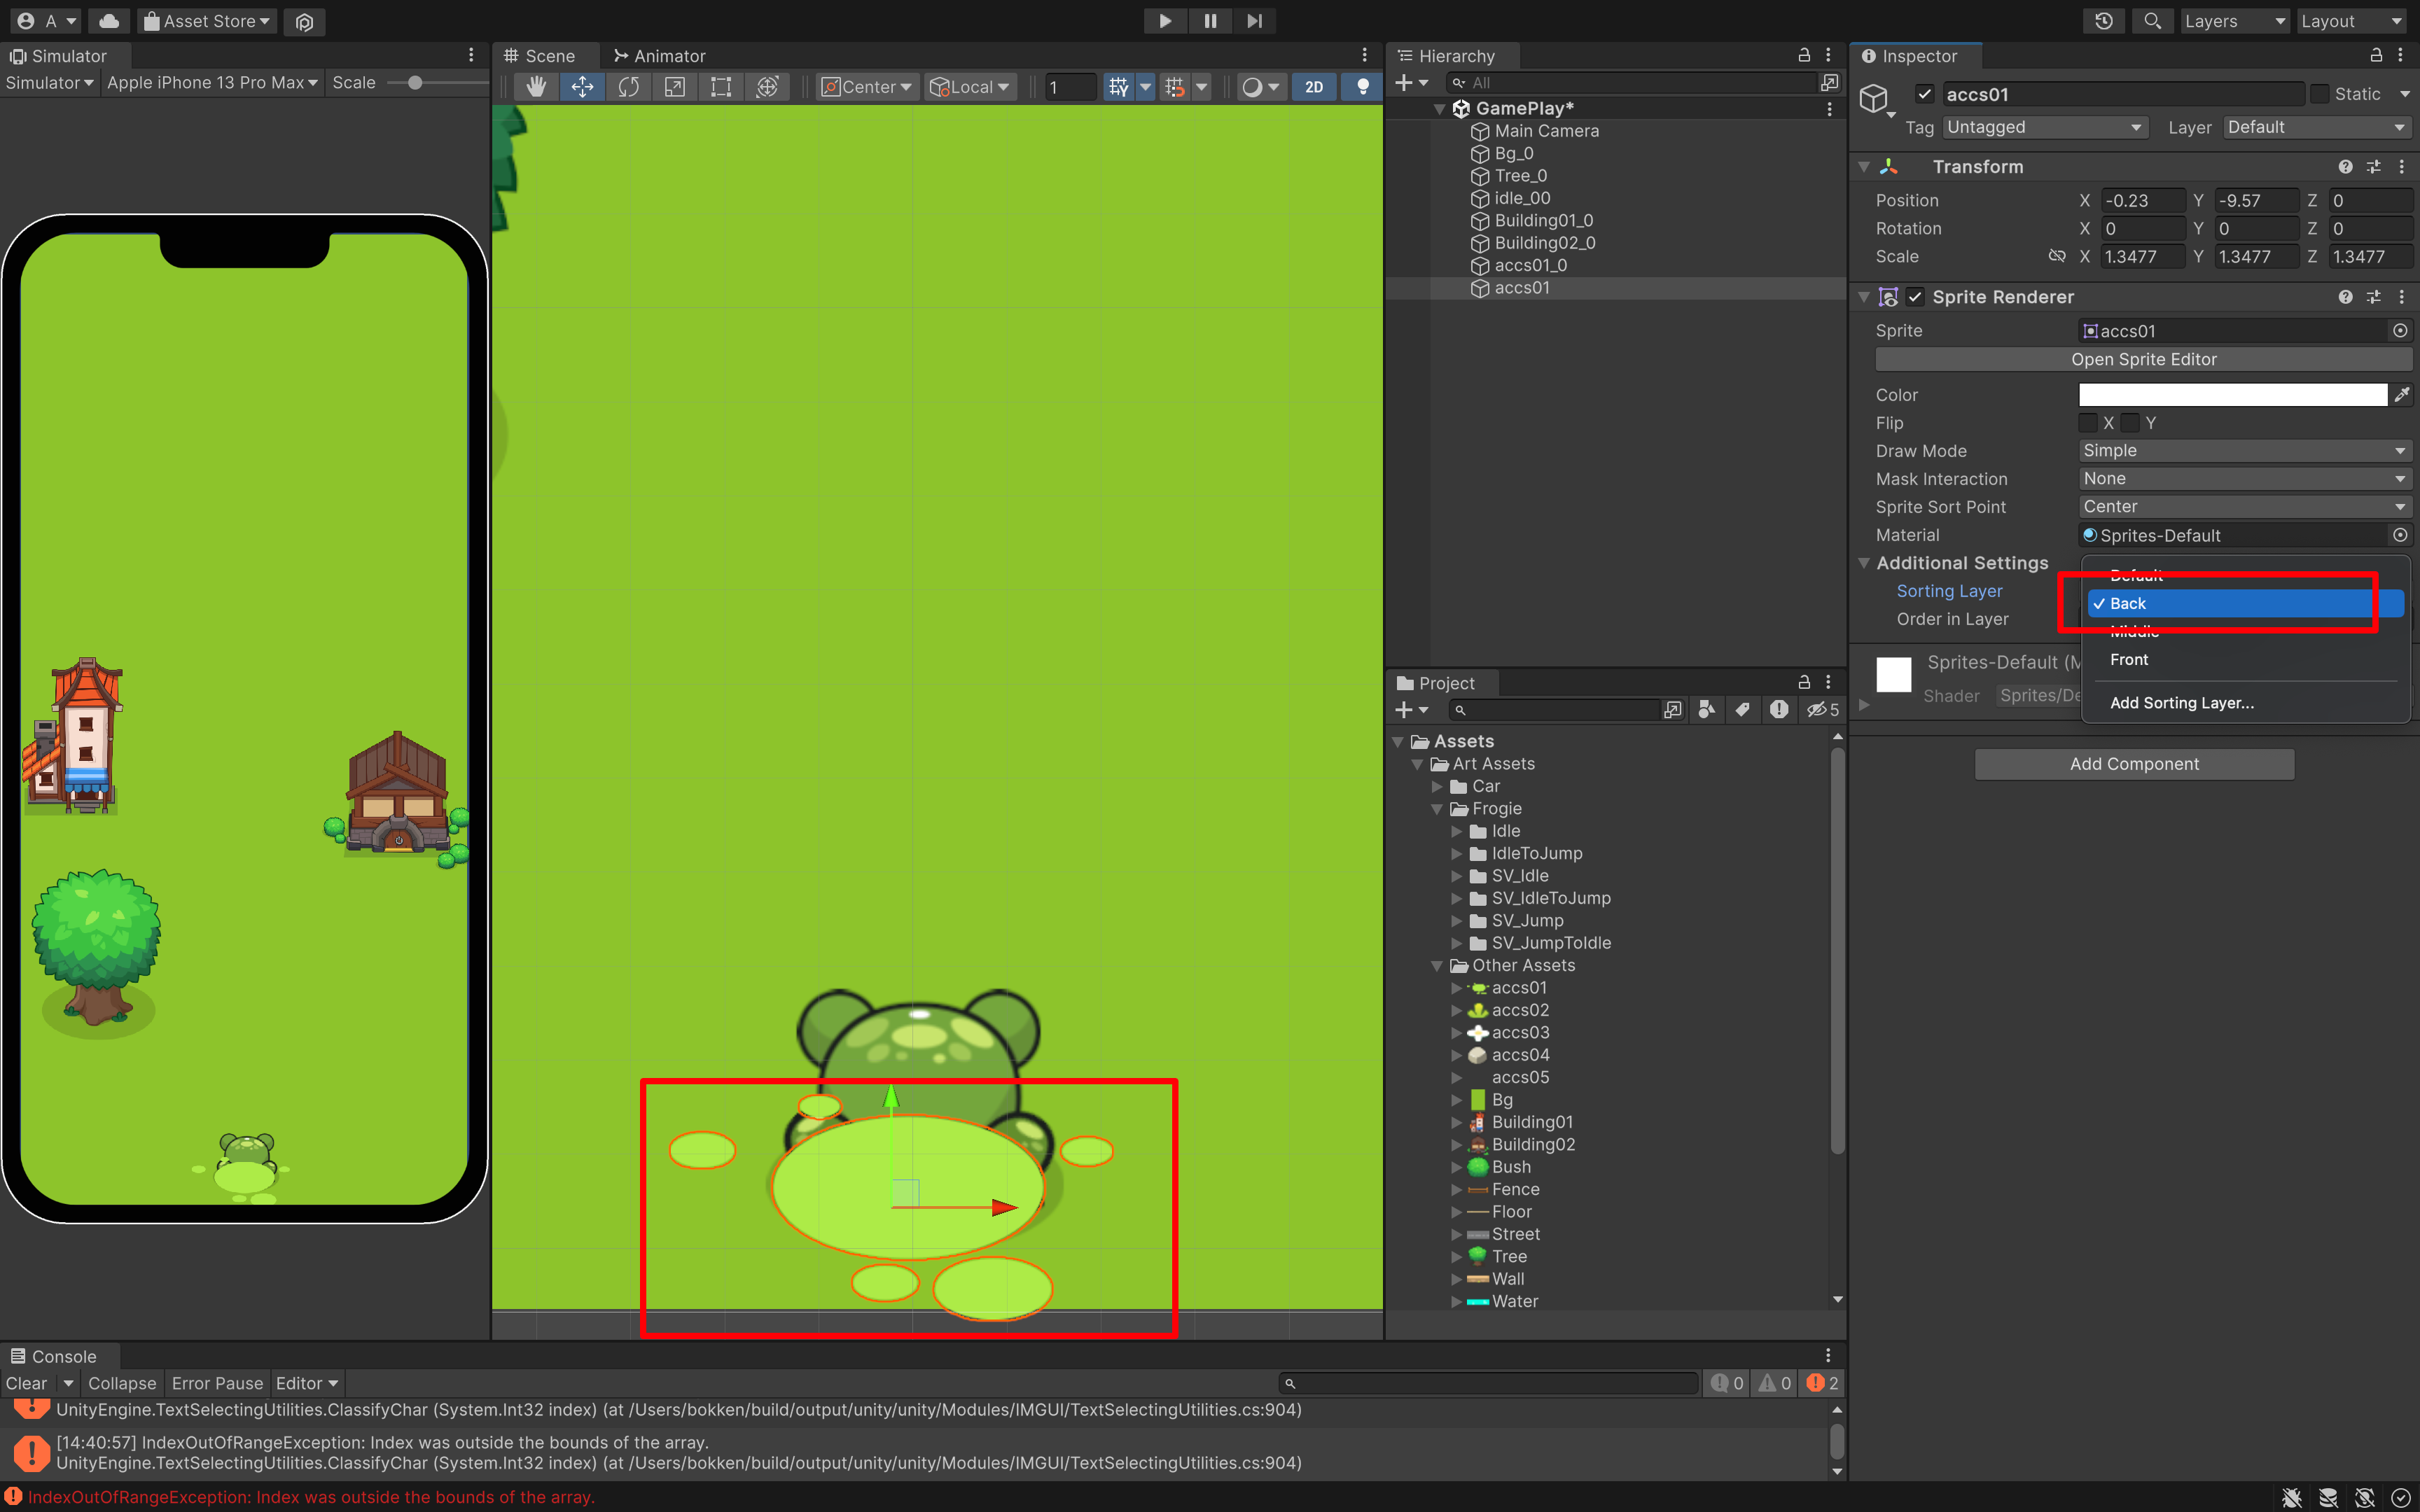Open the Unity version control icon

point(305,21)
